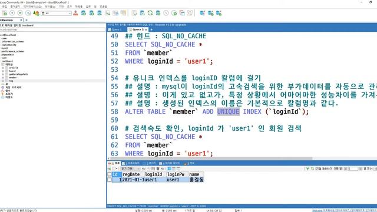Select information_schema database in tree

coord(12,42)
